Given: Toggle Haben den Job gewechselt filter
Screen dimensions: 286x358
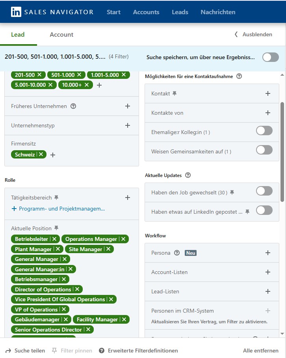Looking at the screenshot, I should [x=264, y=191].
